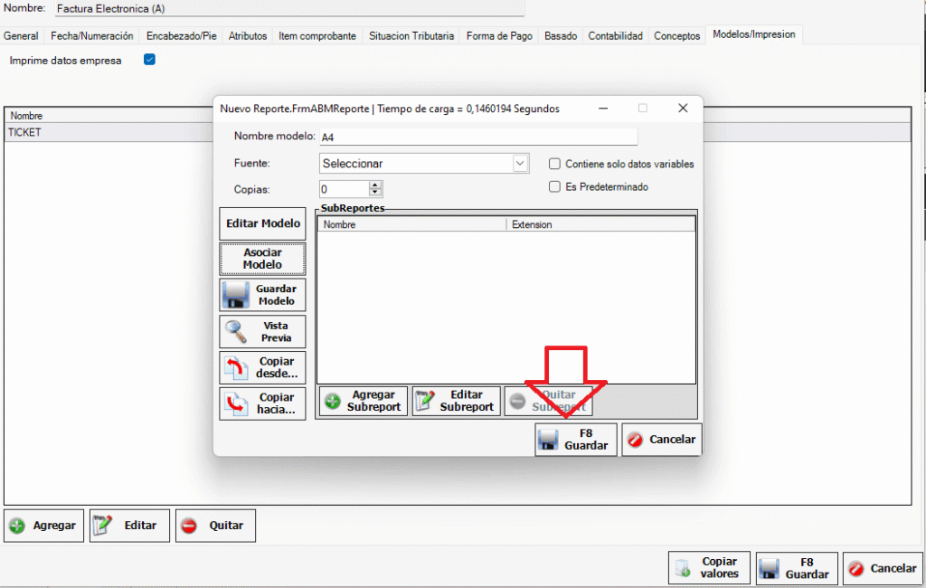Switch to the Situacion Tributaria tab
This screenshot has height=588, width=926.
tap(411, 36)
